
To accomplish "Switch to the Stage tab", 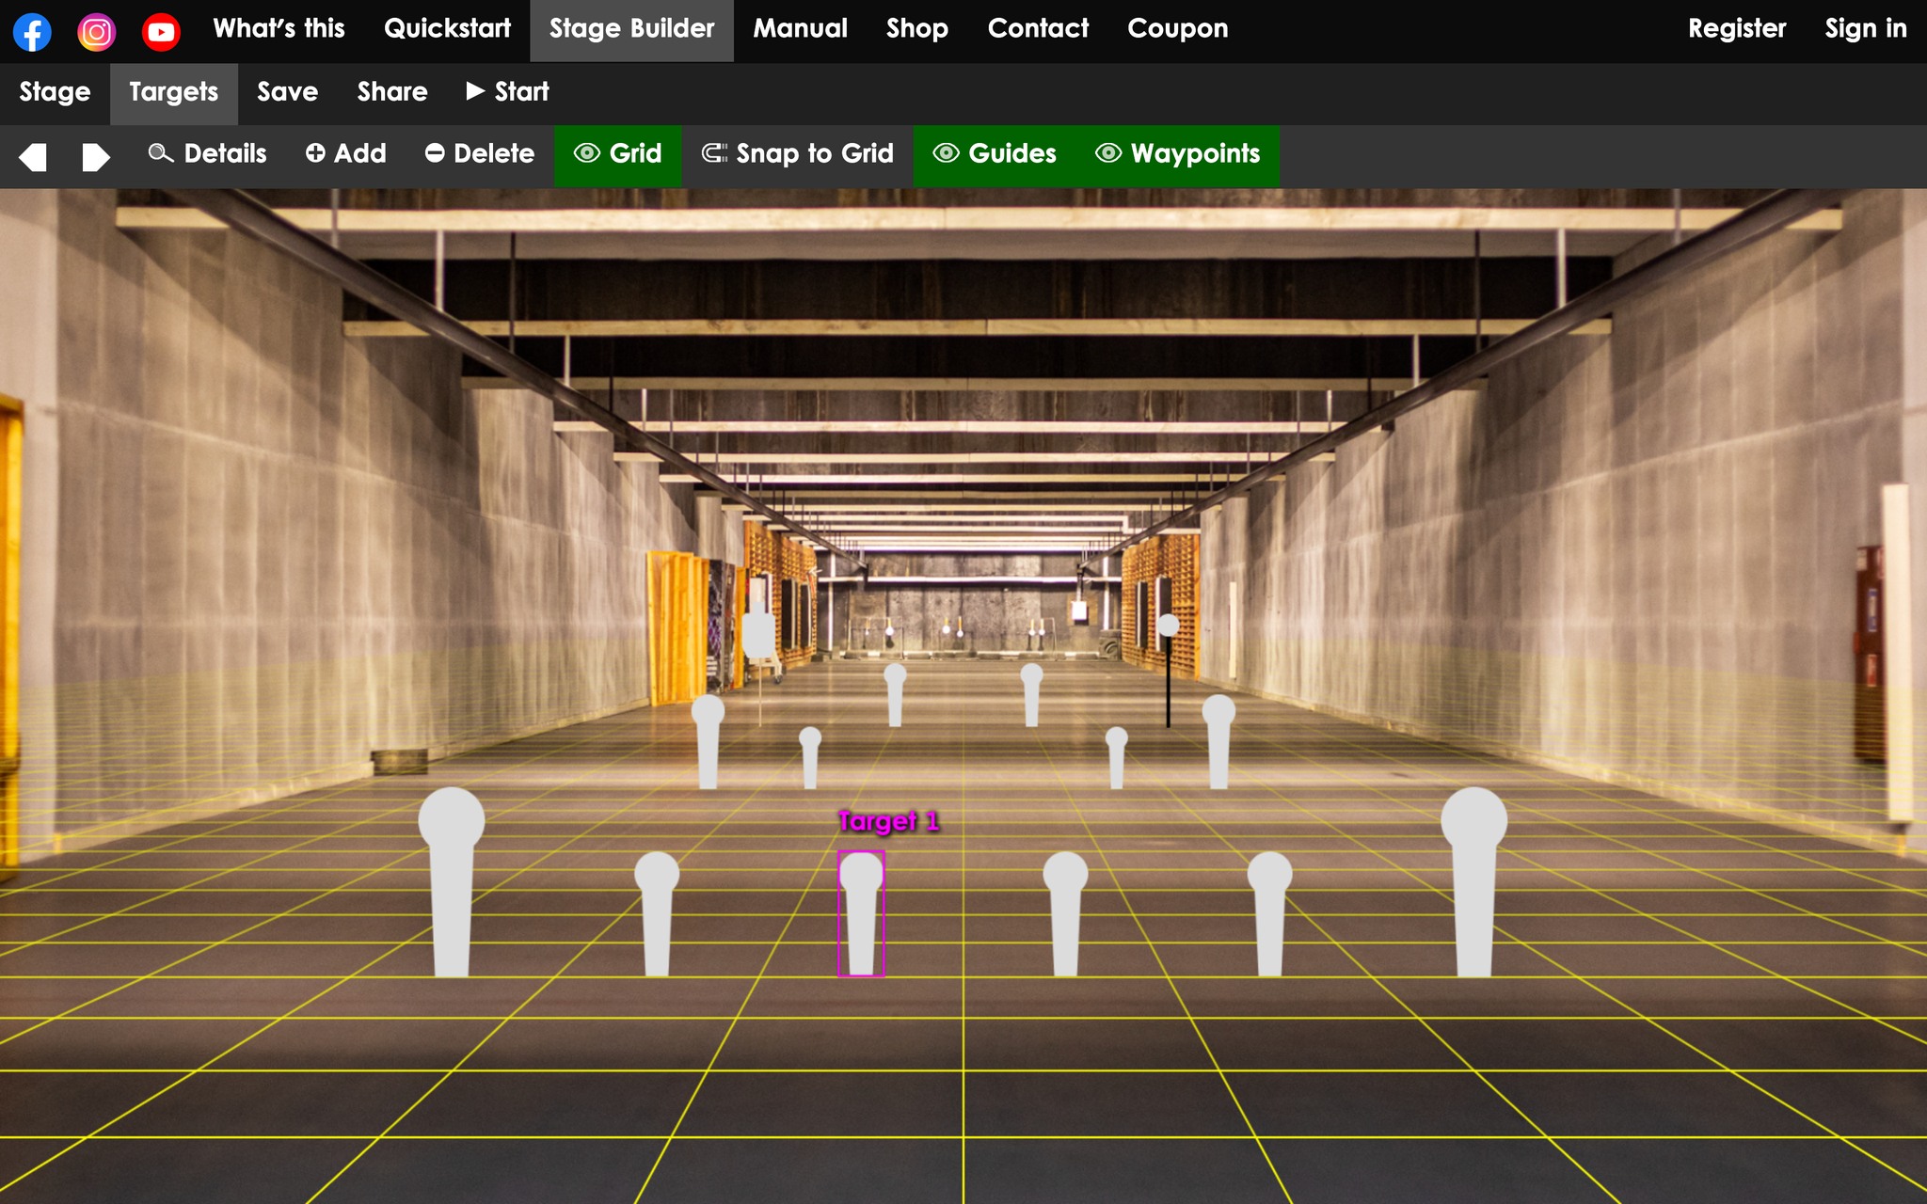I will pos(55,92).
